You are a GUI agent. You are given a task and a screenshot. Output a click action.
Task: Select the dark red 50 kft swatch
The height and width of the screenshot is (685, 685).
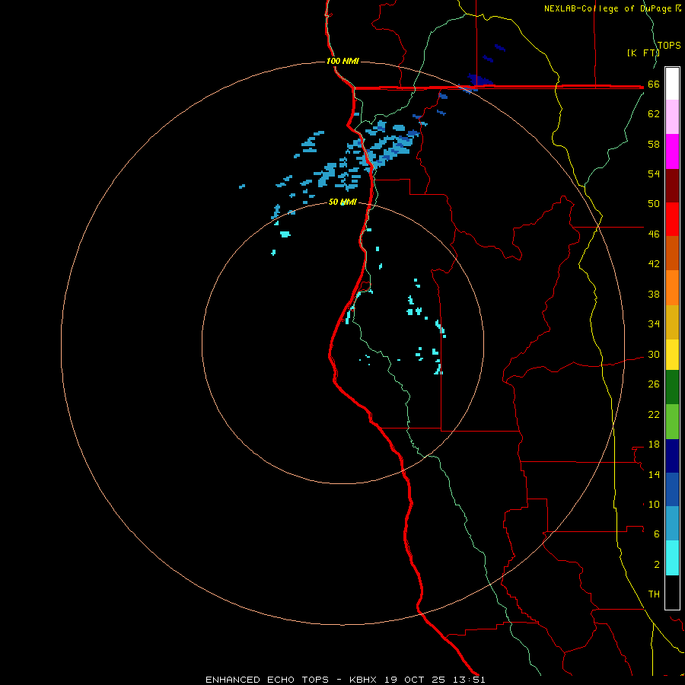672,186
